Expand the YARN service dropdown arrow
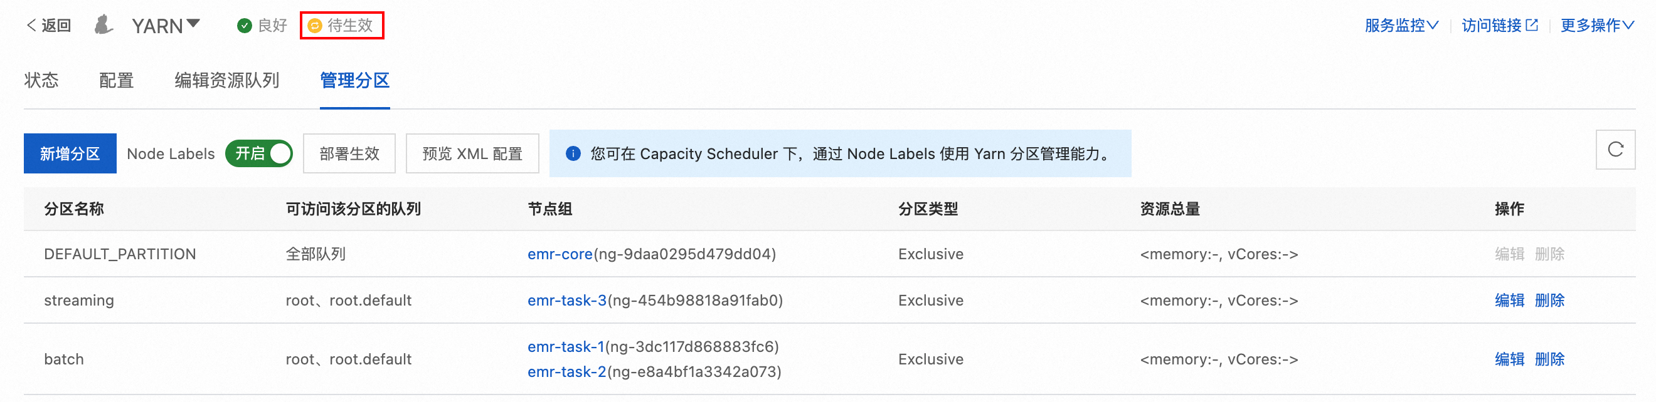 [x=193, y=24]
